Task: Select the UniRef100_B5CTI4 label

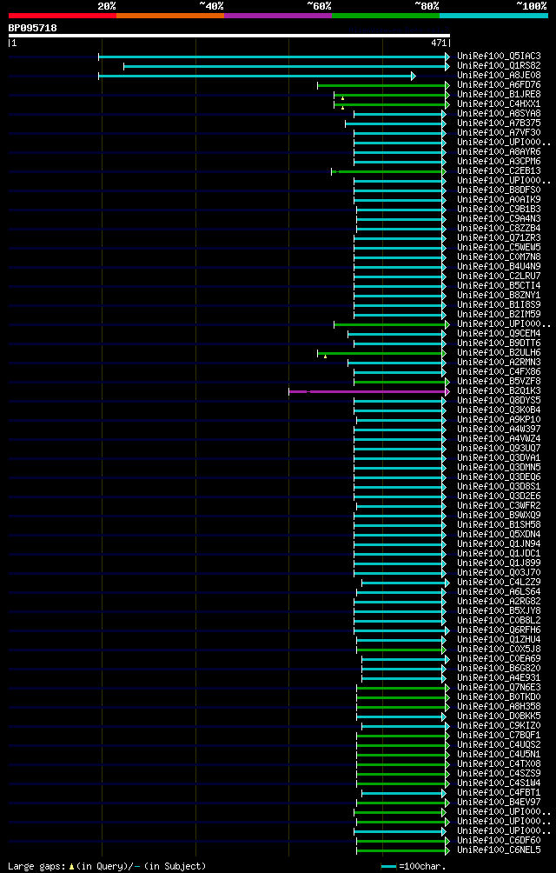Action: pos(499,285)
